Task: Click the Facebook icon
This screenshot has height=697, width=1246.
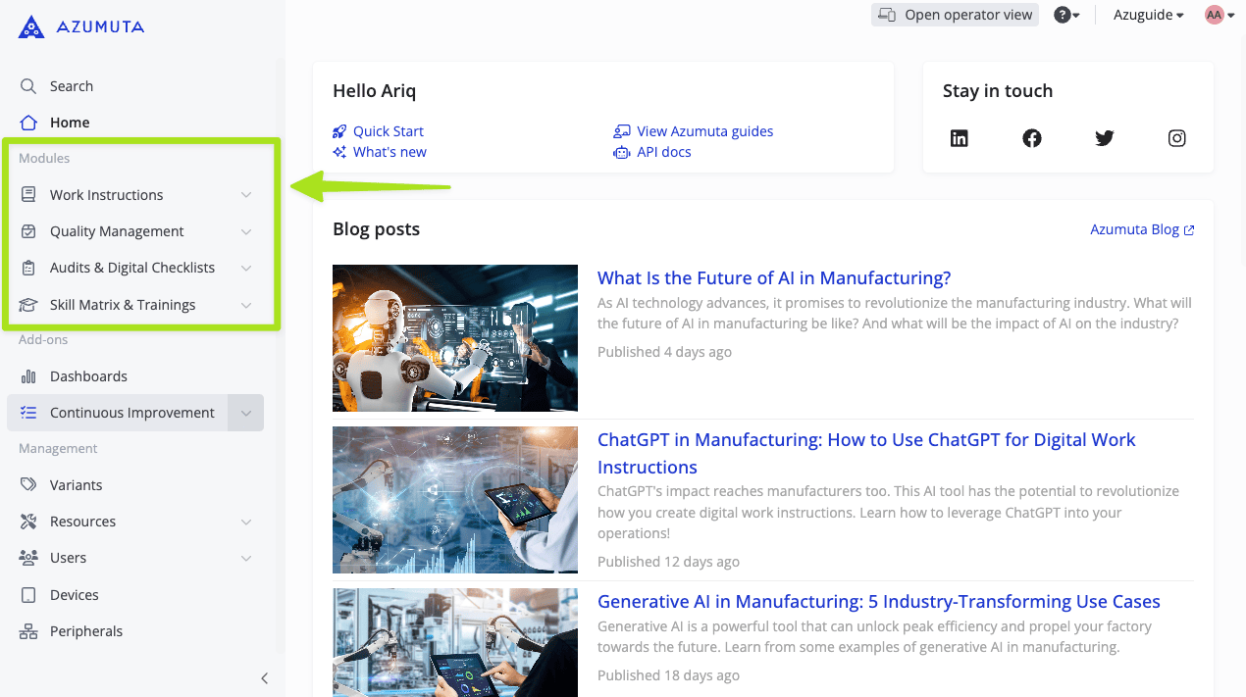Action: click(1032, 138)
